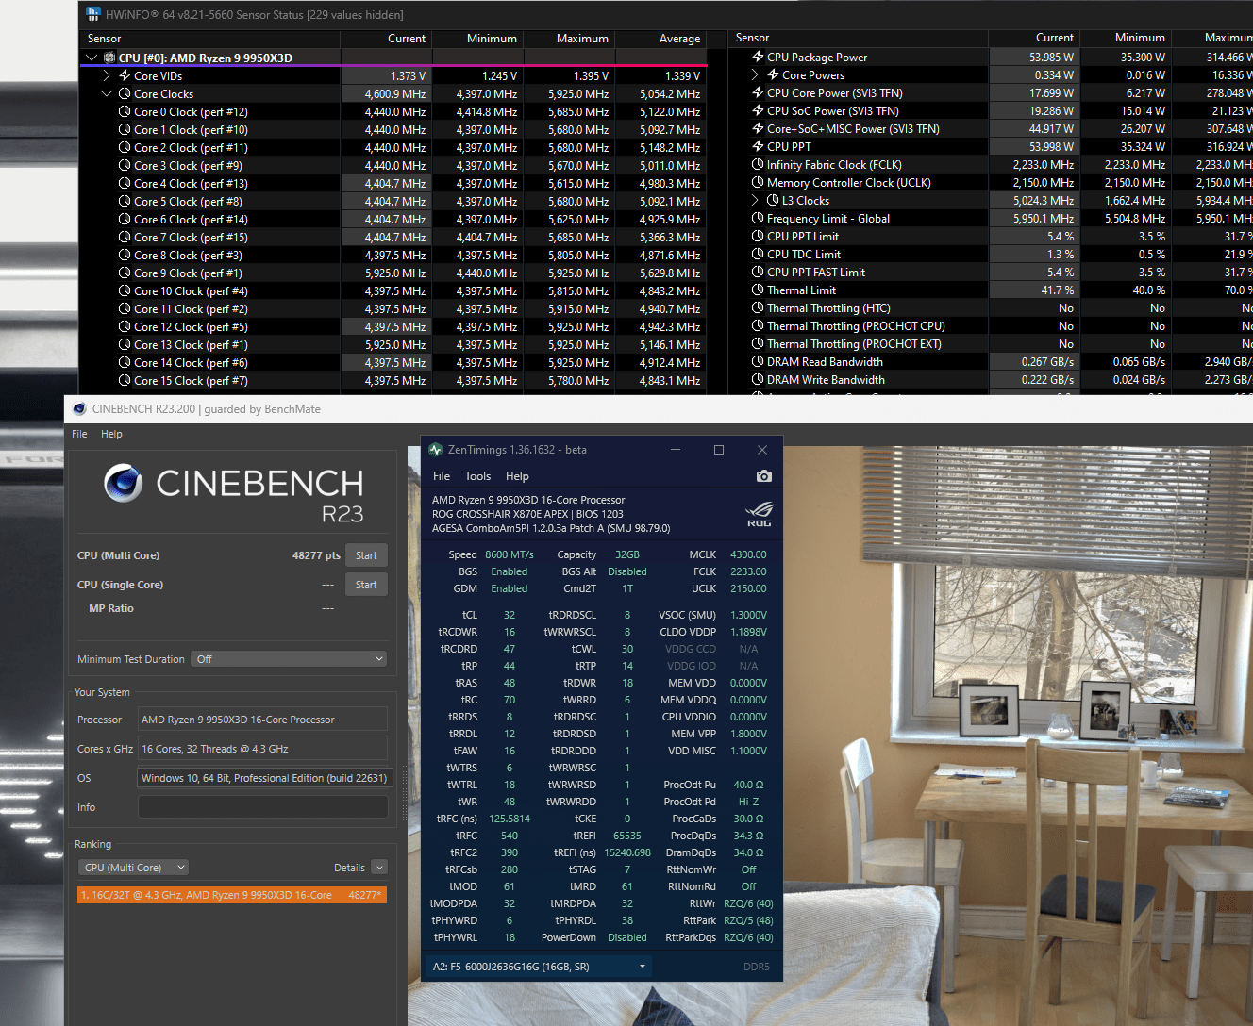Click the ZenTimings camera screenshot icon
Viewport: 1253px width, 1026px height.
point(764,476)
